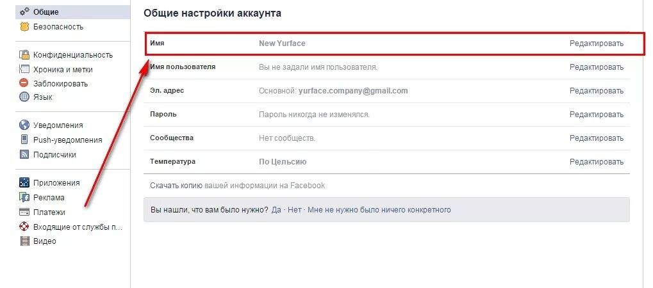Click the padlock icon for Конфиденциальность
Screen dimensions: 653x288
tap(24, 54)
